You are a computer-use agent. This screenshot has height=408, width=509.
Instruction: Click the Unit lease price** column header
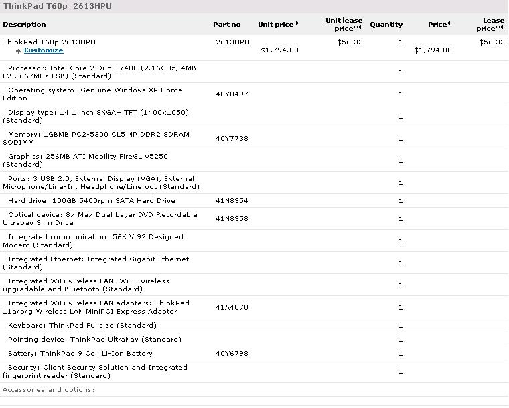(344, 24)
